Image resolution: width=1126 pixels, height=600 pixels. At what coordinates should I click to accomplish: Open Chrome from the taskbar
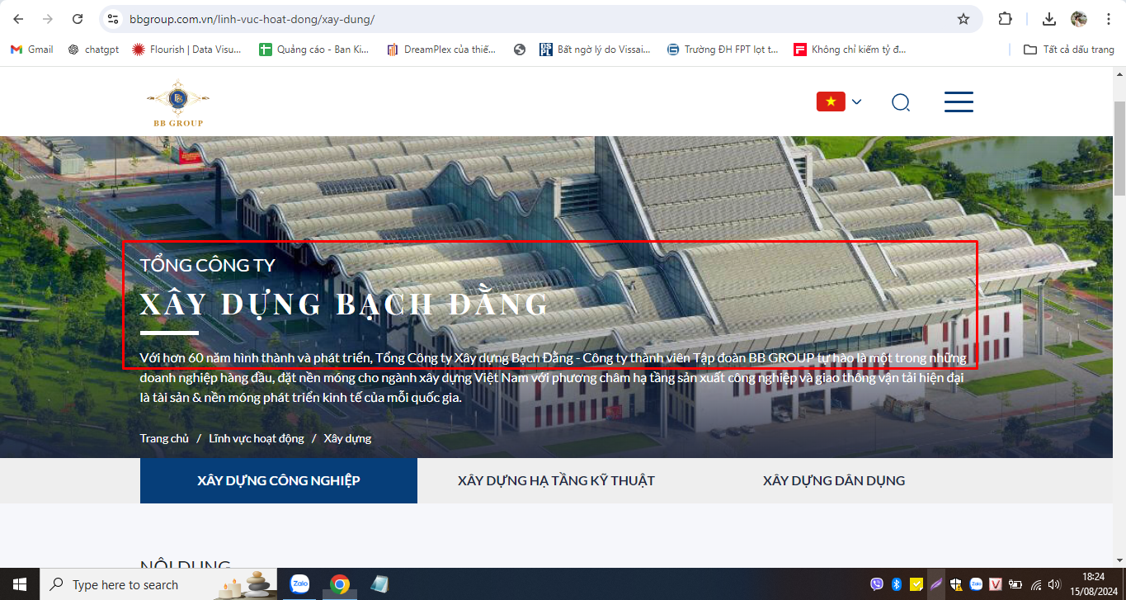(x=339, y=584)
